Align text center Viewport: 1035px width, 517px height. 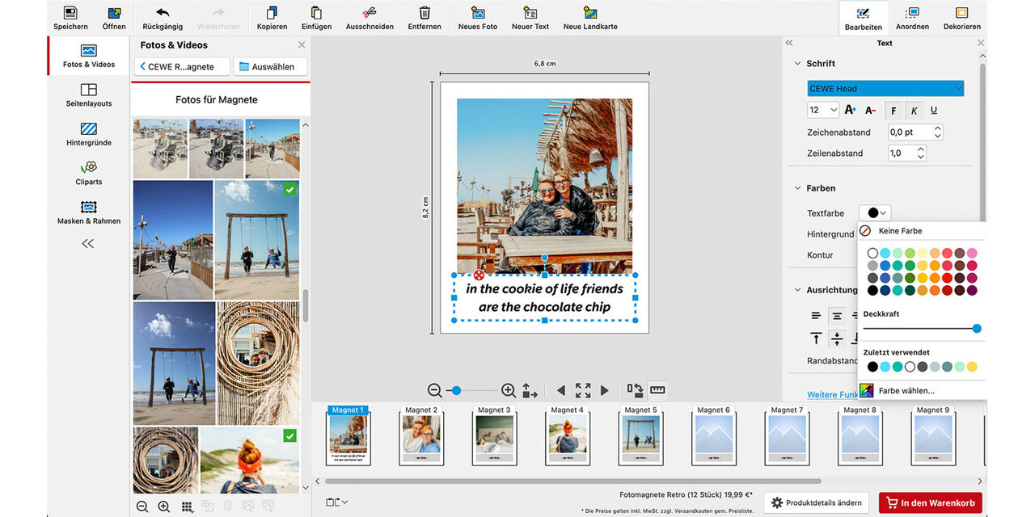[x=837, y=316]
